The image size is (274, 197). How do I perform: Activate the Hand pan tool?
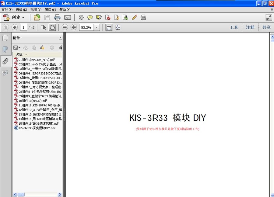[52, 27]
